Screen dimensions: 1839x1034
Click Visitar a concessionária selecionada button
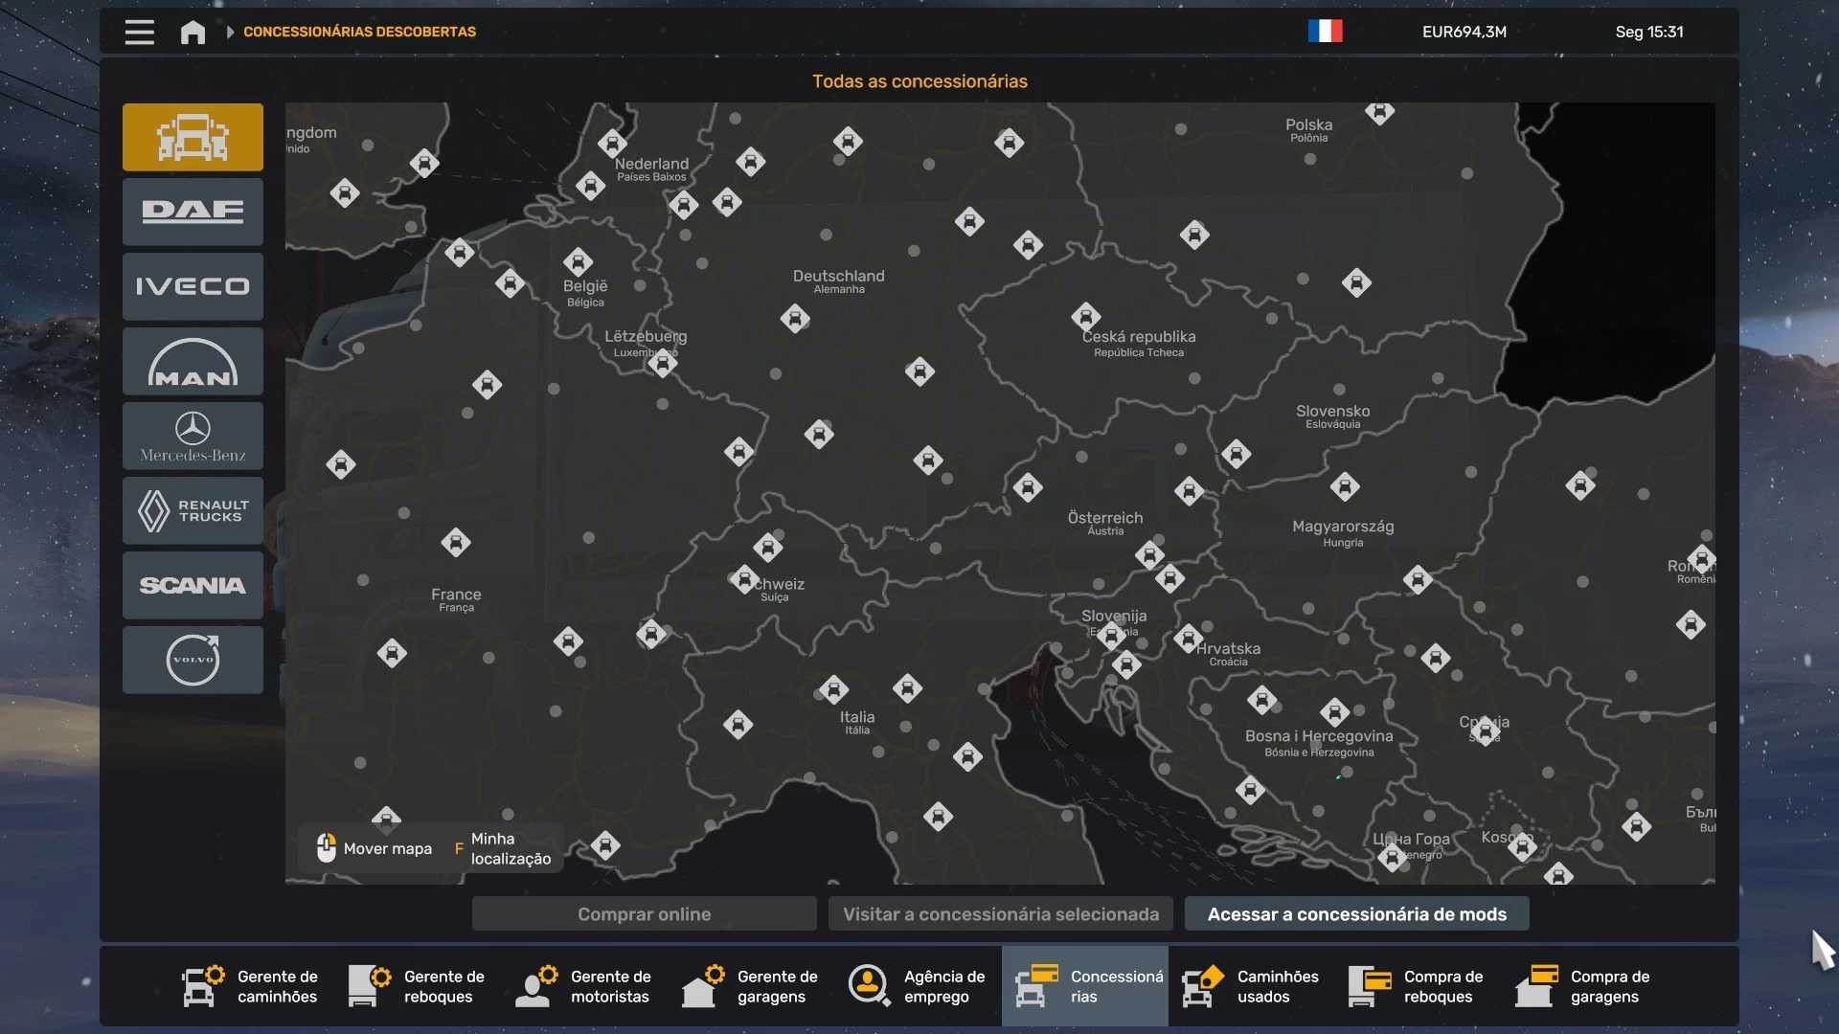(1000, 914)
